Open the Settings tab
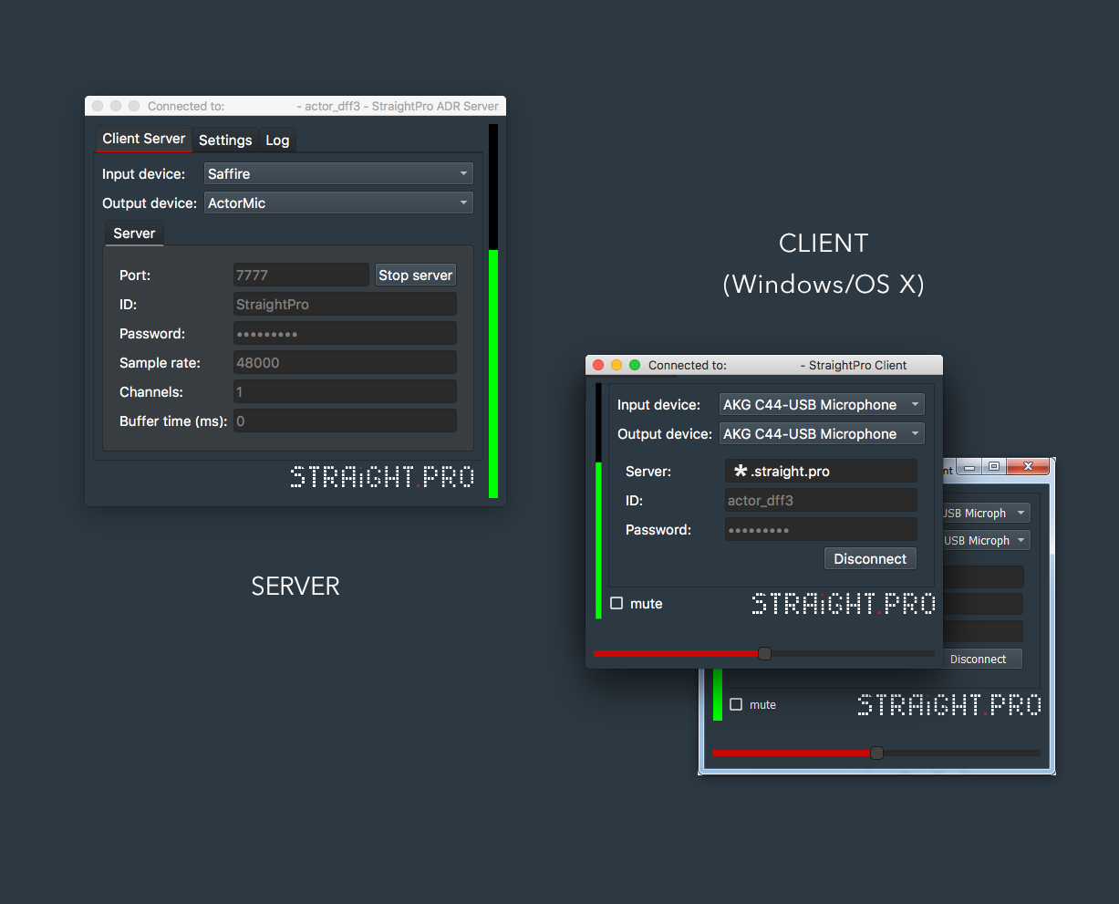This screenshot has height=904, width=1119. [x=225, y=140]
